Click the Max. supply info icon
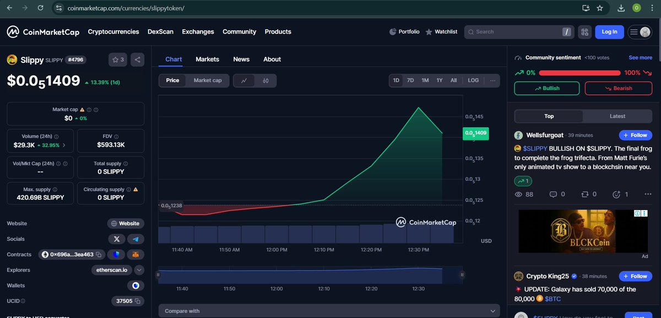 coord(56,189)
